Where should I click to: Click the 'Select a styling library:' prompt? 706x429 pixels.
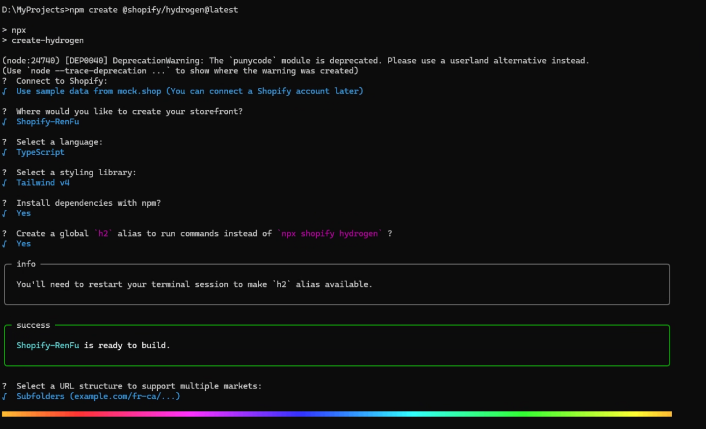point(76,172)
